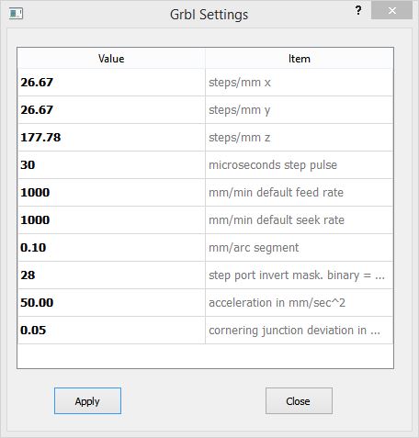The height and width of the screenshot is (438, 419).
Task: Click the "mm/arc segment" item label
Action: [254, 248]
